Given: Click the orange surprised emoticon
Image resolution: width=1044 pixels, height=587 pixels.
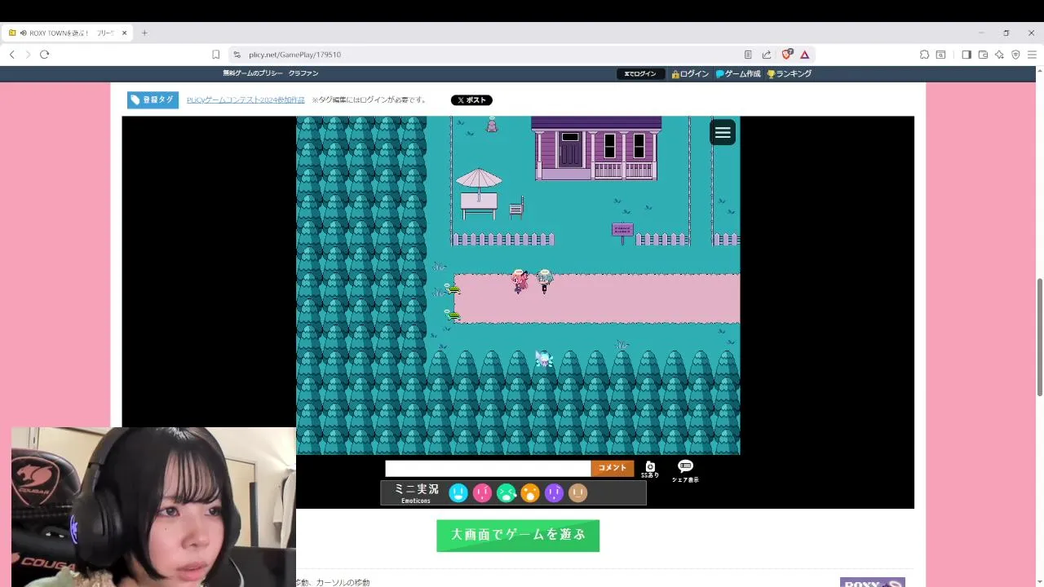Looking at the screenshot, I should [530, 492].
